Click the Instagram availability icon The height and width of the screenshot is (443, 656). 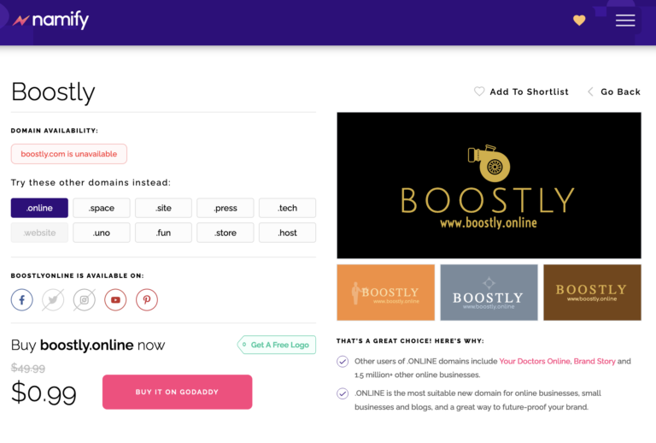pos(84,299)
